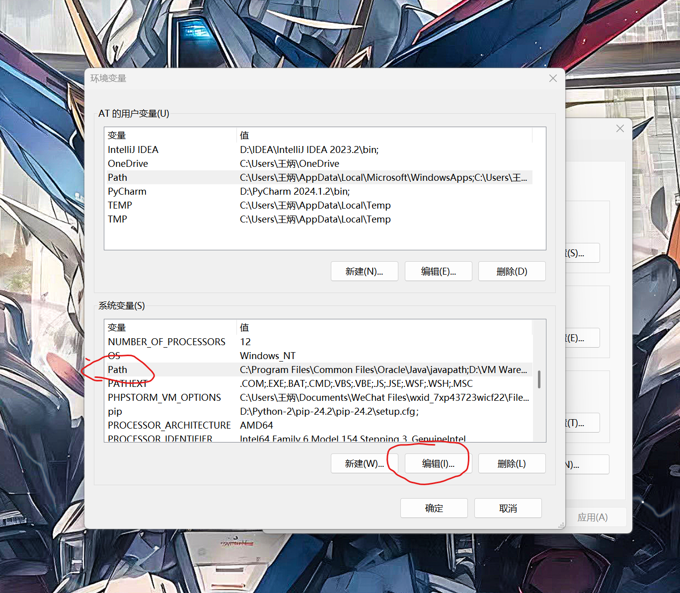Click user variables 新建(N)... button
The height and width of the screenshot is (593, 680).
tap(365, 271)
